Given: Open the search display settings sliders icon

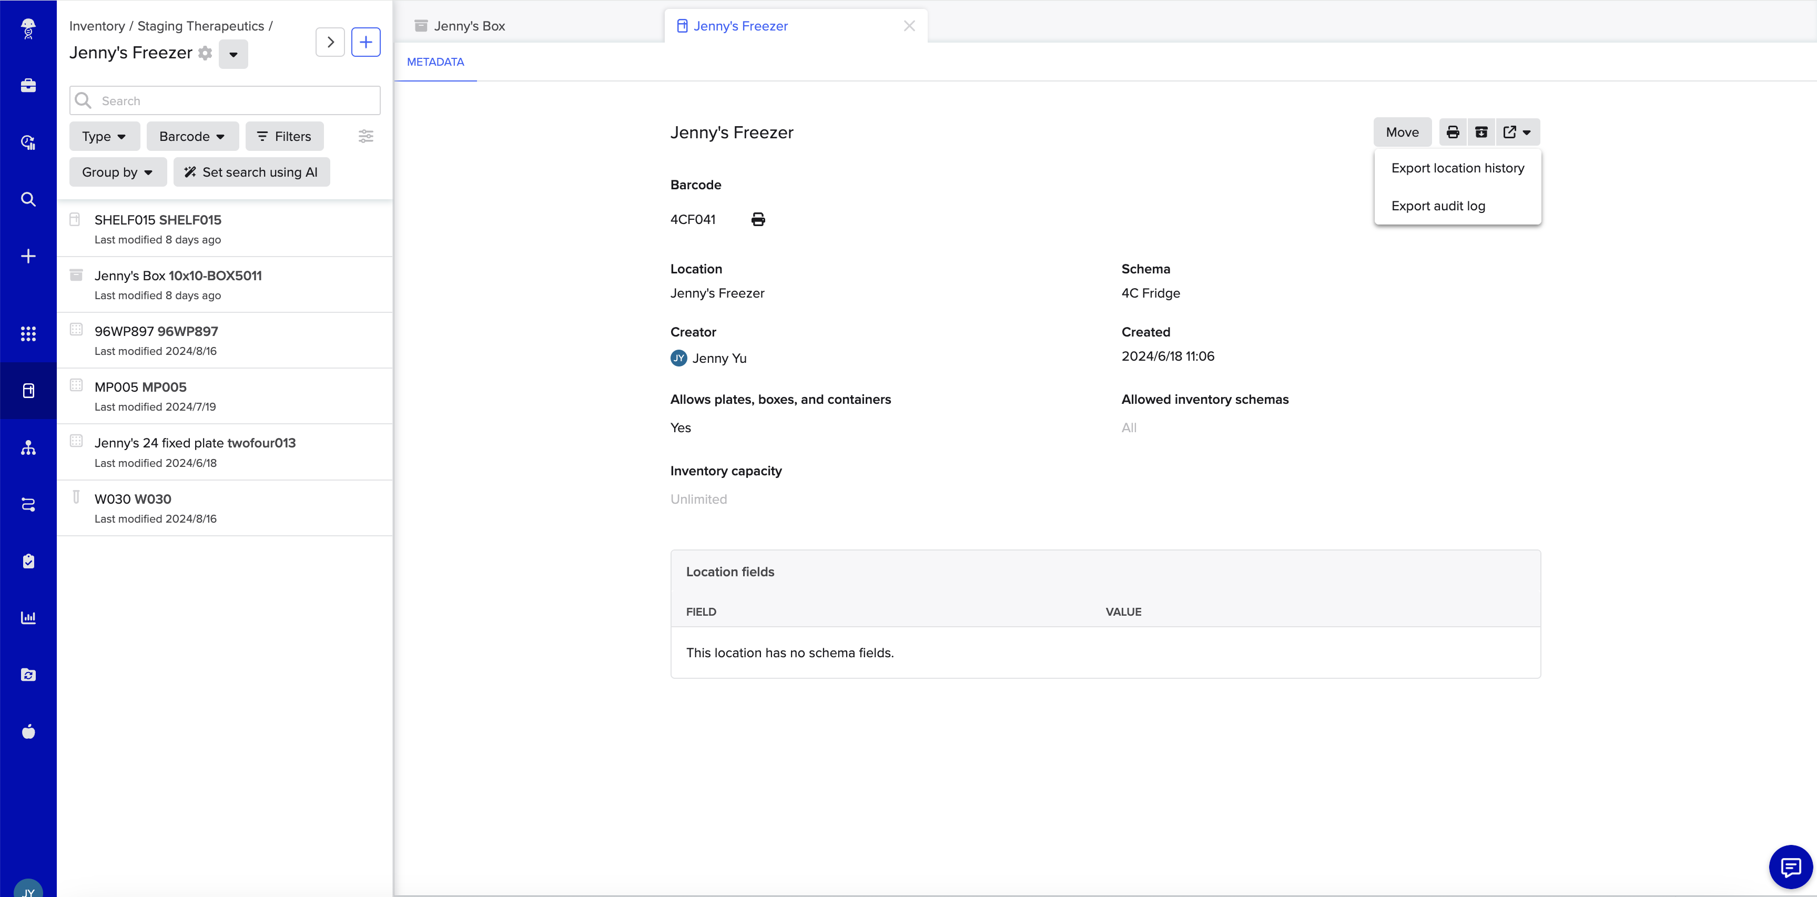Looking at the screenshot, I should coord(366,136).
